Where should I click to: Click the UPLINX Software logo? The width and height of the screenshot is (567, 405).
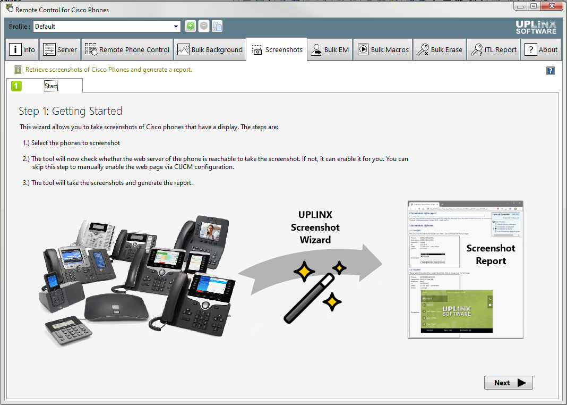536,28
